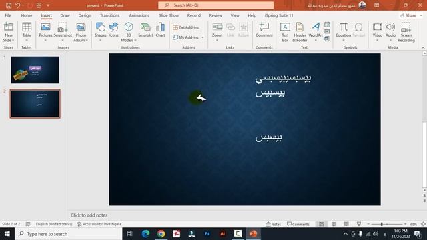Click the zoom out minus button
Image resolution: width=427 pixels, height=240 pixels.
point(368,224)
